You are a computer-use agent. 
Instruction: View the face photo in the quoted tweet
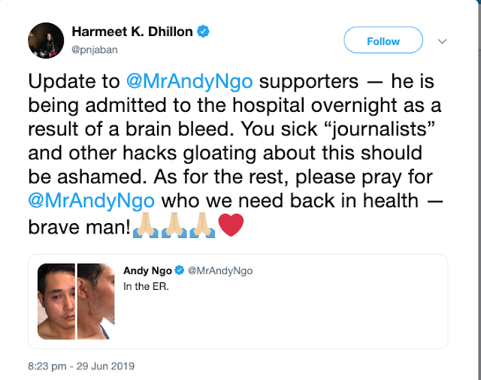tap(56, 302)
